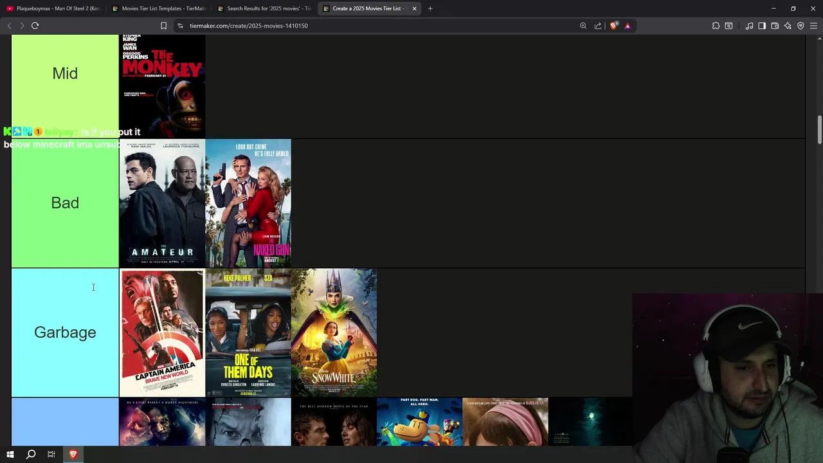The width and height of the screenshot is (823, 463).
Task: Open Task View on taskbar
Action: pyautogui.click(x=51, y=455)
